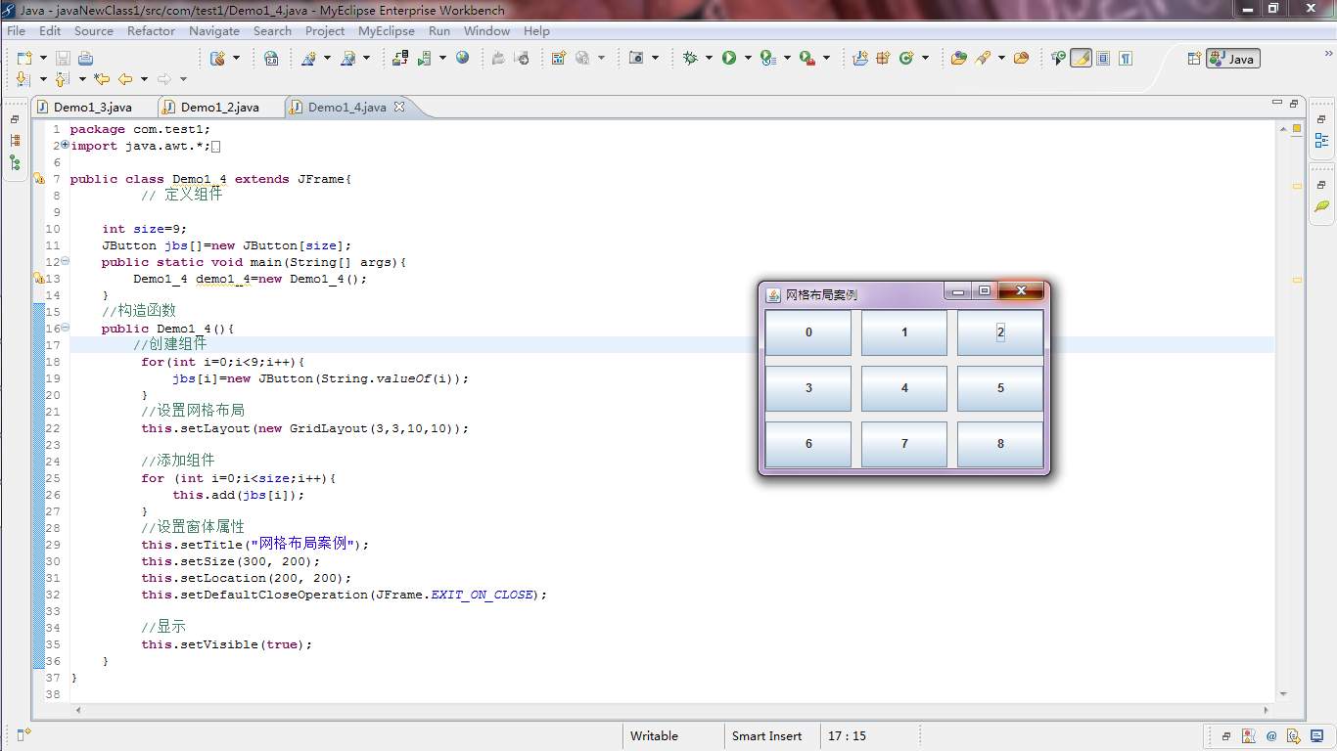Image resolution: width=1337 pixels, height=751 pixels.
Task: Collapse the main method fold marker
Action: click(x=66, y=261)
